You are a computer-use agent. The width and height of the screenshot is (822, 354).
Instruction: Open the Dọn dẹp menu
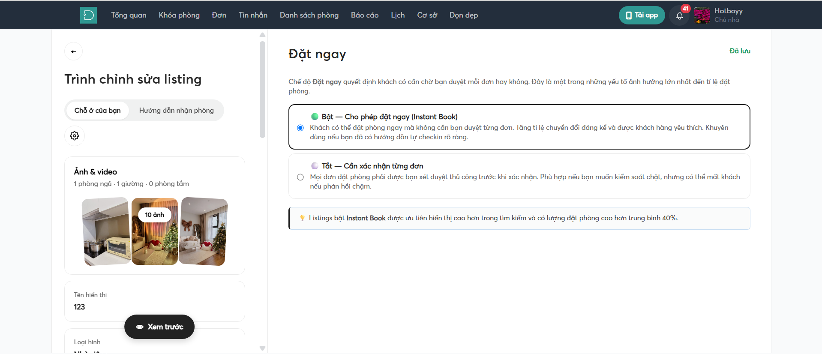(x=464, y=15)
